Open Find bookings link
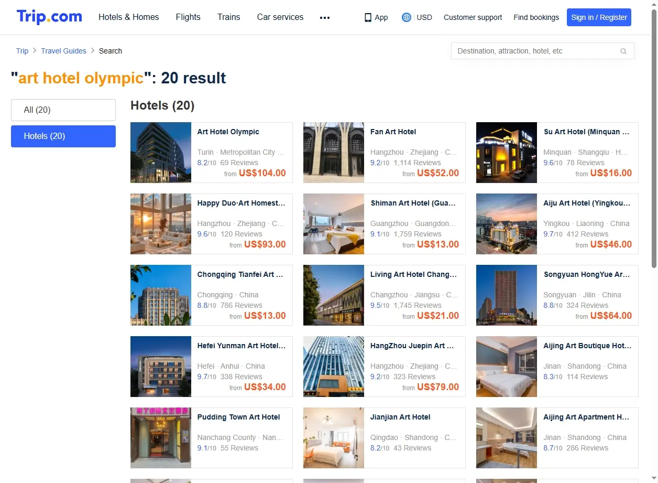658x483 pixels. tap(536, 17)
